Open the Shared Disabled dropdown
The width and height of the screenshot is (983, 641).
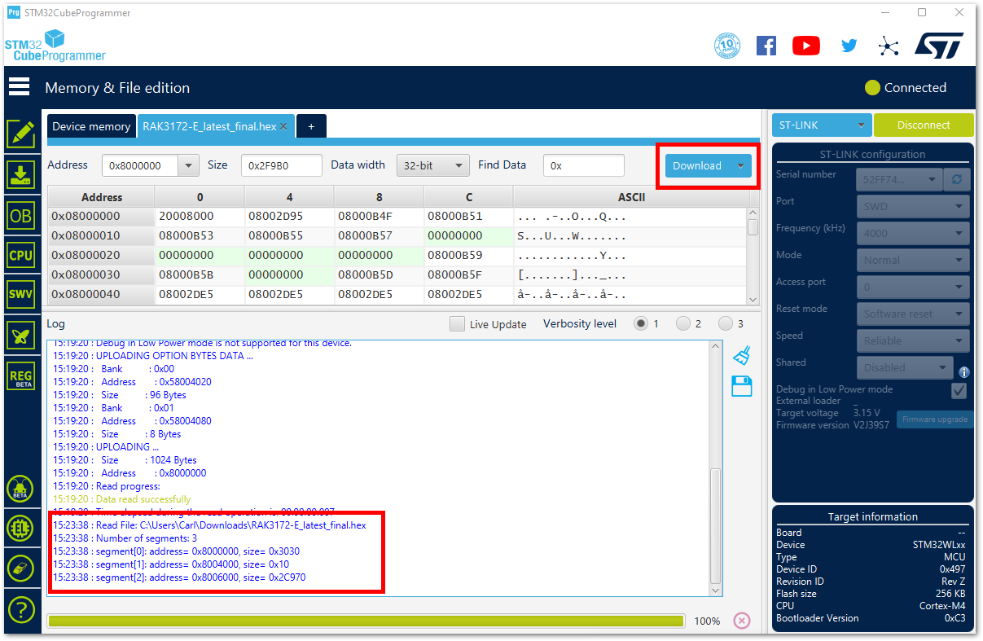[904, 367]
